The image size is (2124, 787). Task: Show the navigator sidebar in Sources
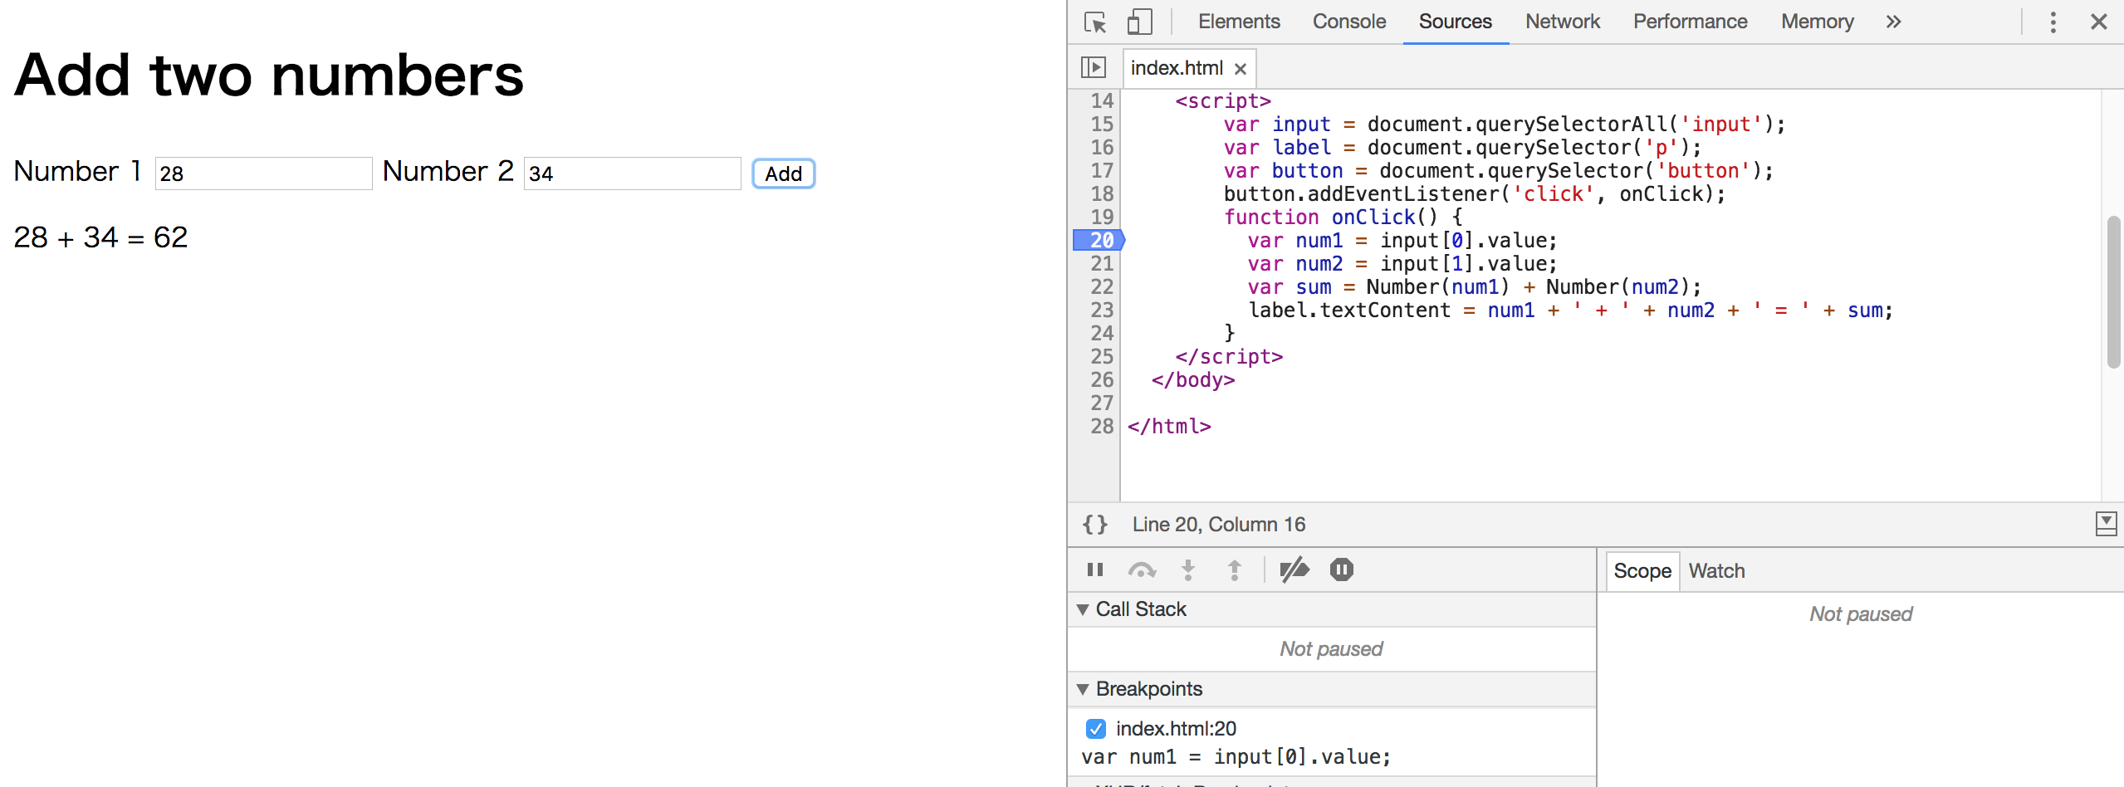tap(1094, 67)
